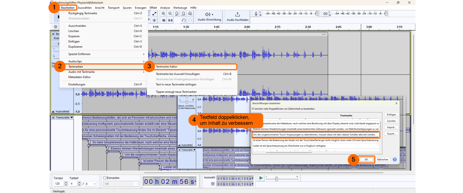Click the redo arrow toolbar icon
463x193 pixels.
point(190,20)
